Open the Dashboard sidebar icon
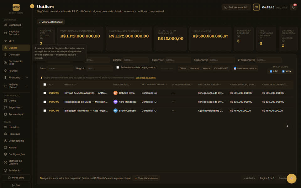 point(5,25)
